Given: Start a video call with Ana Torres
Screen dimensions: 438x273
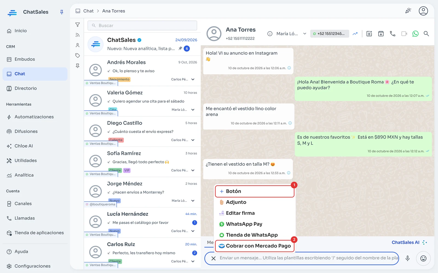Looking at the screenshot, I should coord(404,34).
